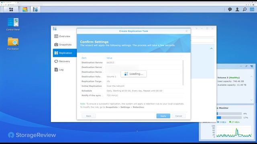Select the Initial Replication row

click(131, 86)
